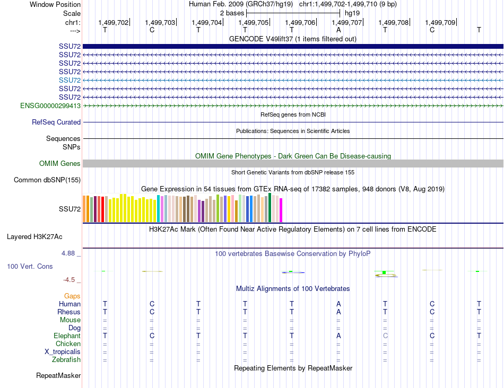Click the A base in the reference sequence row
The image size is (504, 388).
click(338, 30)
